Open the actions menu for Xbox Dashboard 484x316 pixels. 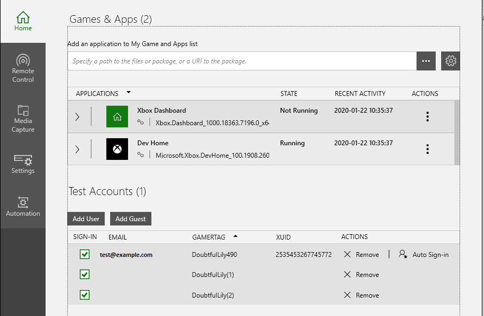428,117
